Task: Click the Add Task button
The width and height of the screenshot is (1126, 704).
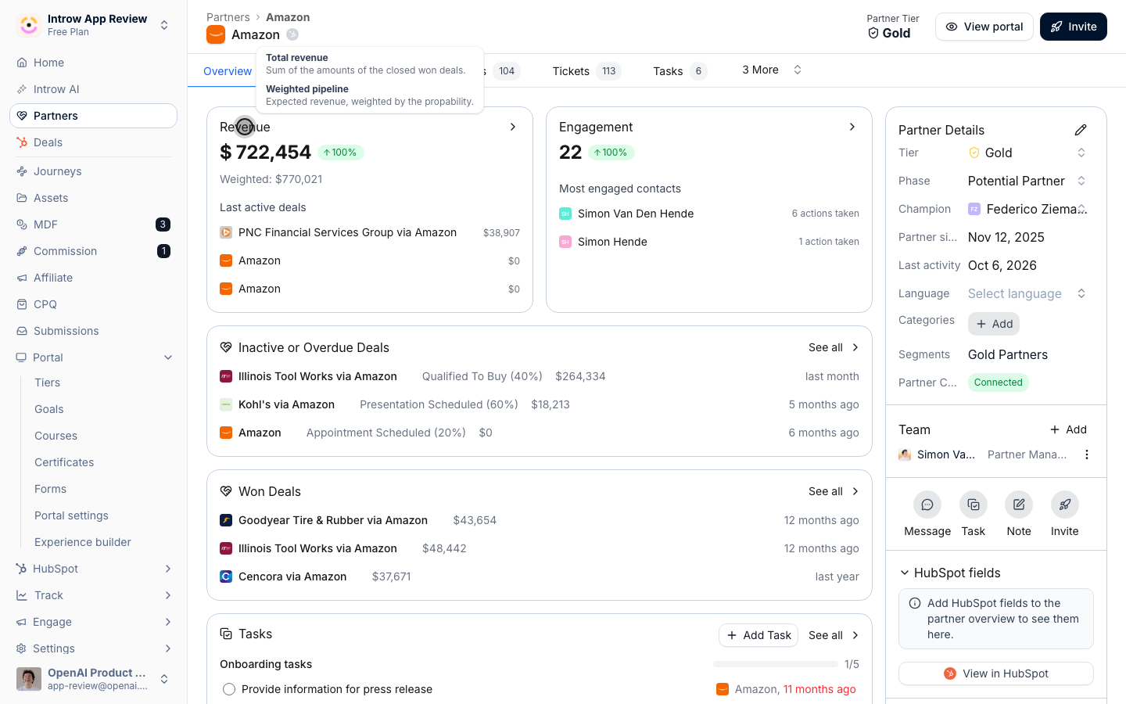Action: tap(758, 635)
